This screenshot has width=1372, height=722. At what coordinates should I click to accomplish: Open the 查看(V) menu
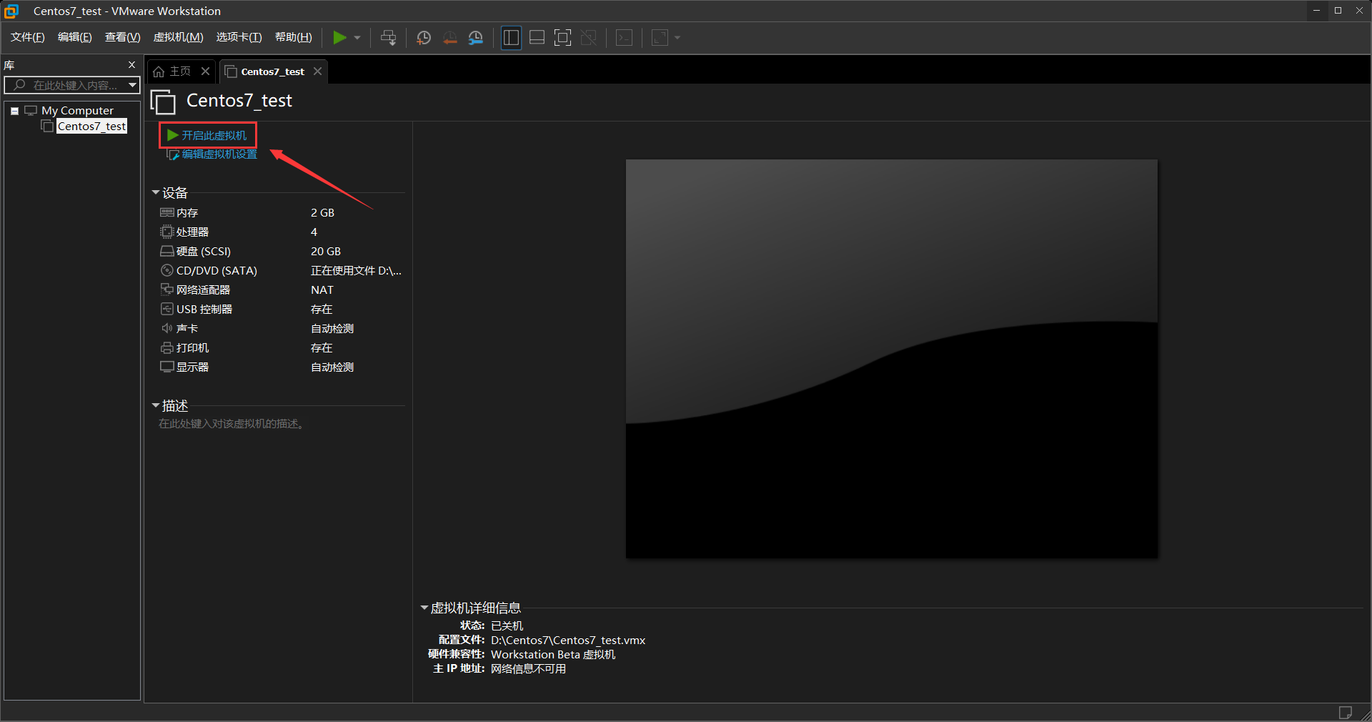[122, 37]
